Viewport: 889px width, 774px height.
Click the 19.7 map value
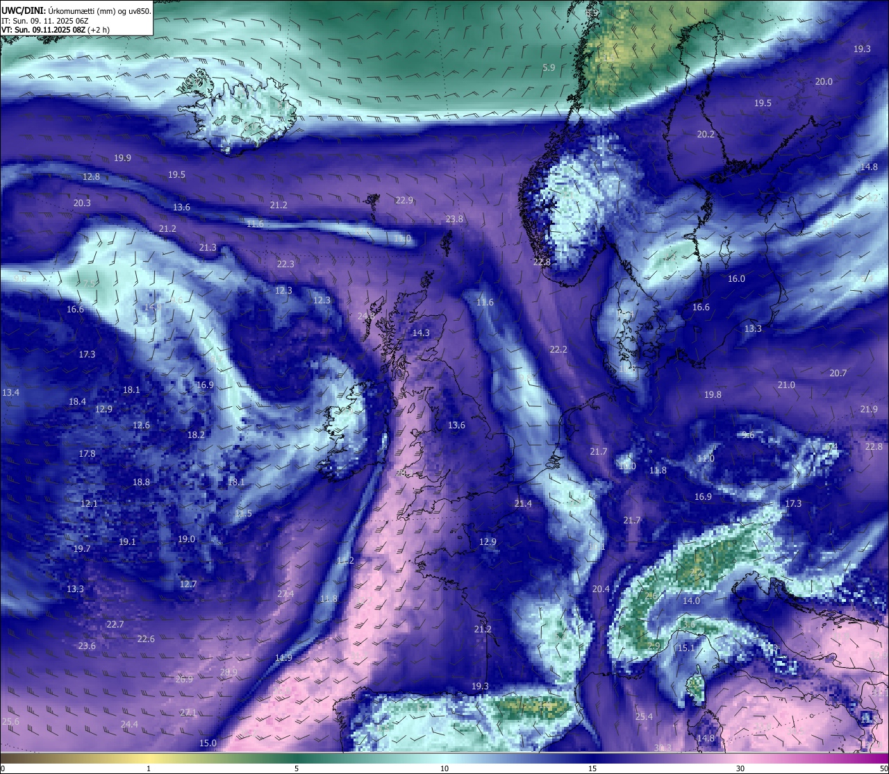[x=81, y=548]
